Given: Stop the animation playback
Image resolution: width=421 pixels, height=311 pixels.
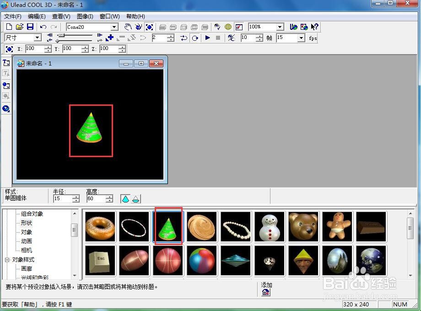Looking at the screenshot, I should tap(218, 38).
